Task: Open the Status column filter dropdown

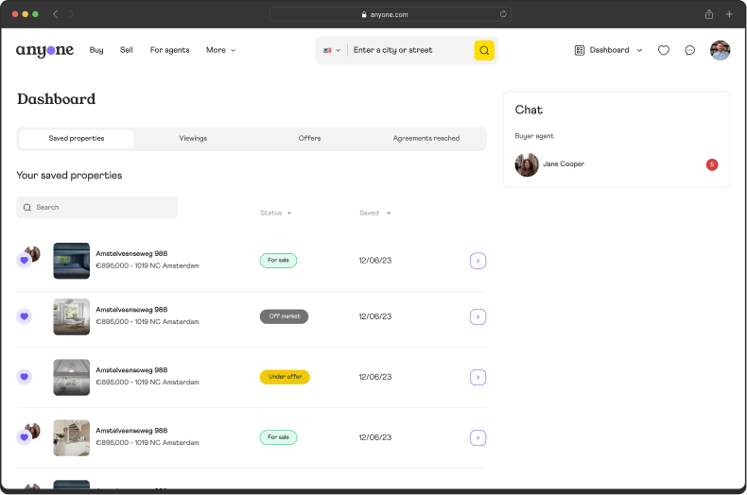Action: coord(275,213)
